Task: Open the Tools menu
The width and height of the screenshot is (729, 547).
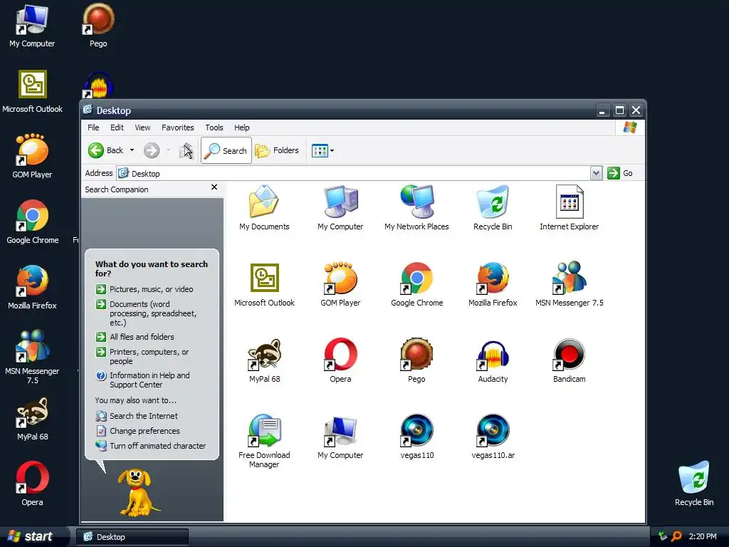Action: [214, 127]
